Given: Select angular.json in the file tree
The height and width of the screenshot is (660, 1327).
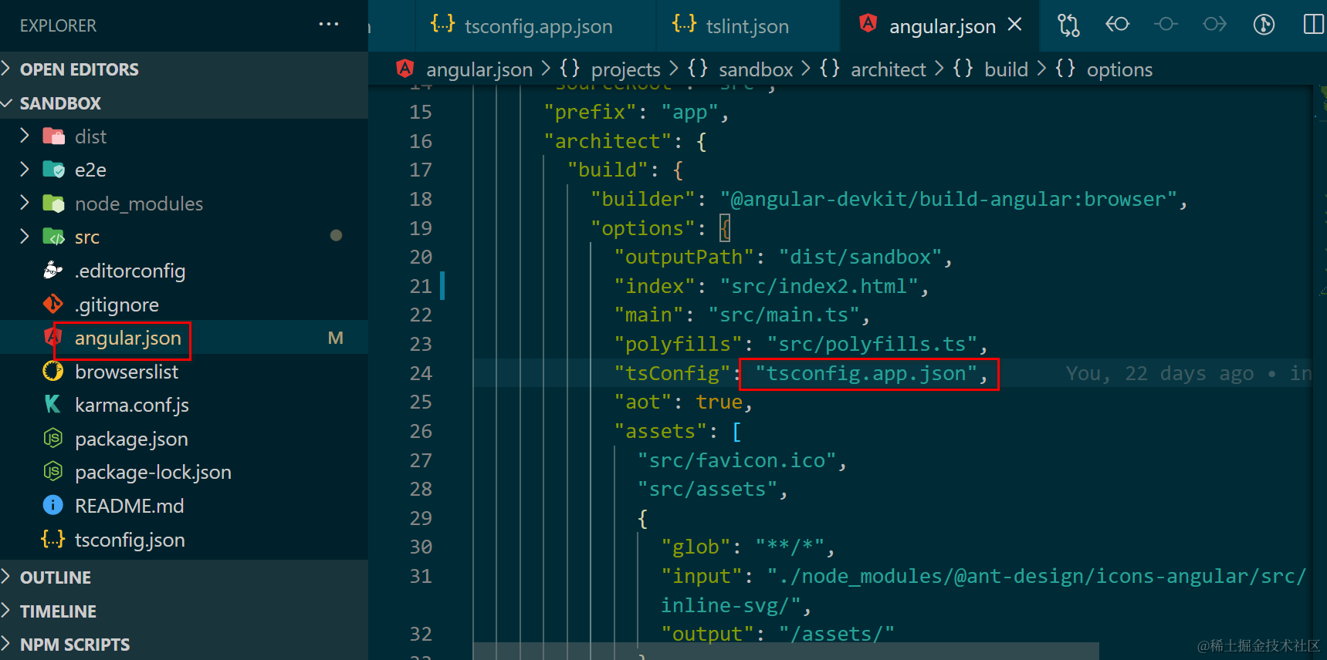Looking at the screenshot, I should coord(184,338).
